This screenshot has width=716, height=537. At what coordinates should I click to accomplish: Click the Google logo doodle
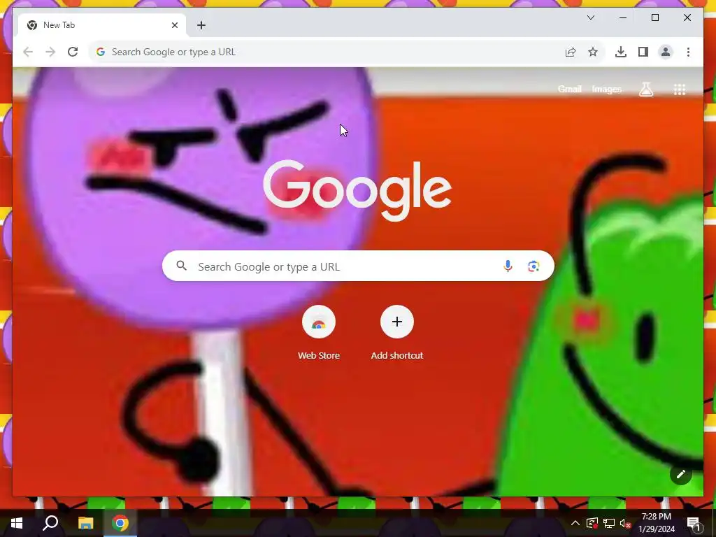357,190
